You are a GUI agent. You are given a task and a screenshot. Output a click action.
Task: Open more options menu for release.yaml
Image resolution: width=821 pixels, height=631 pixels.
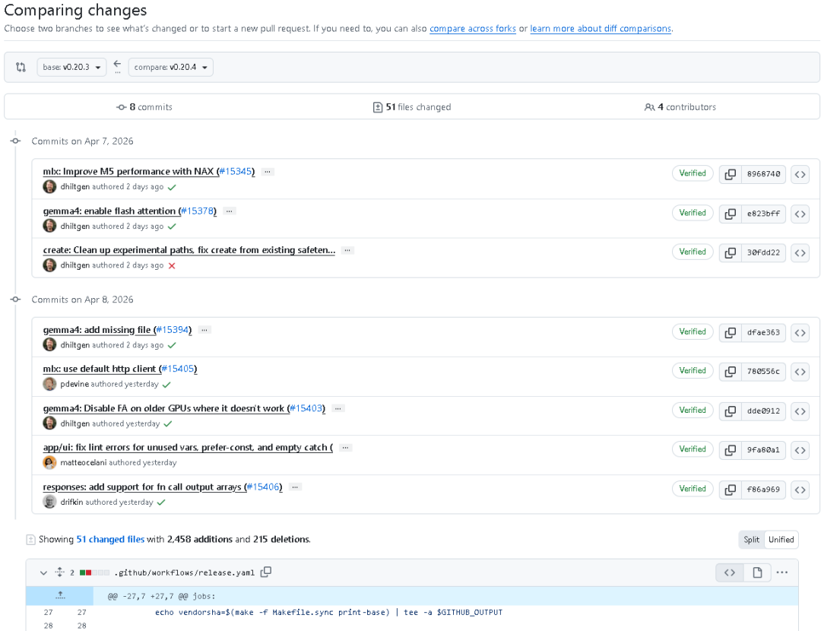click(782, 572)
